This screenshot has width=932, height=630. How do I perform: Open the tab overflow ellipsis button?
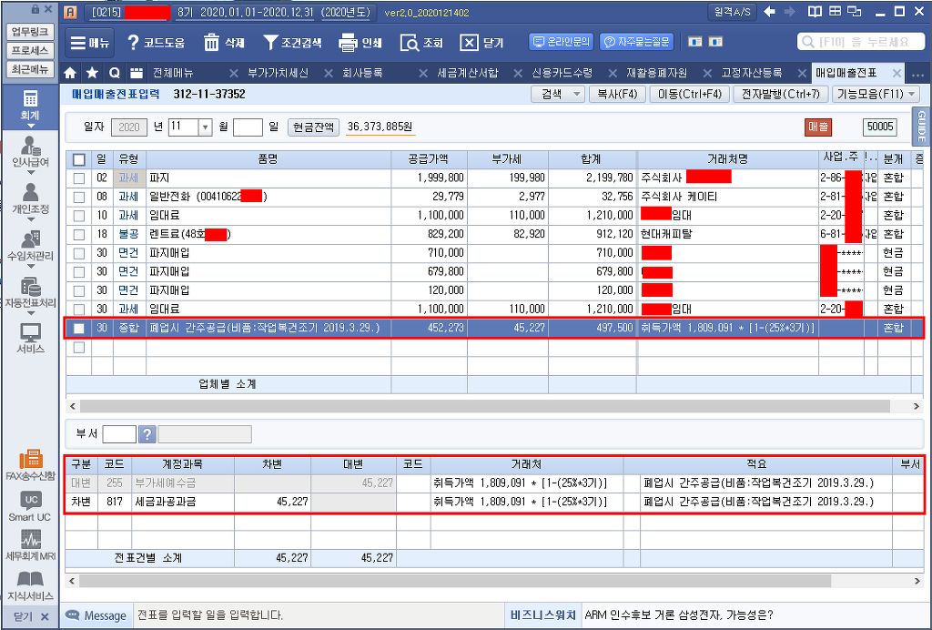pos(917,75)
